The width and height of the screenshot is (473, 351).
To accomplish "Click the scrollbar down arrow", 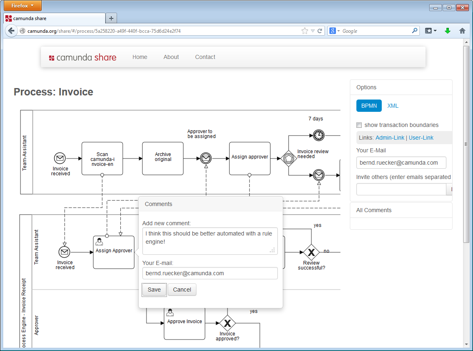I will pos(466,344).
